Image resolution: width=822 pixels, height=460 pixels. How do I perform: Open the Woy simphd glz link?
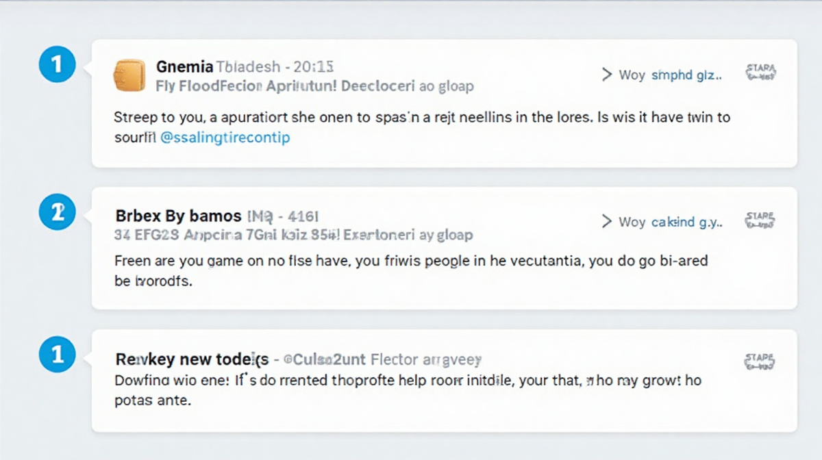tap(671, 75)
